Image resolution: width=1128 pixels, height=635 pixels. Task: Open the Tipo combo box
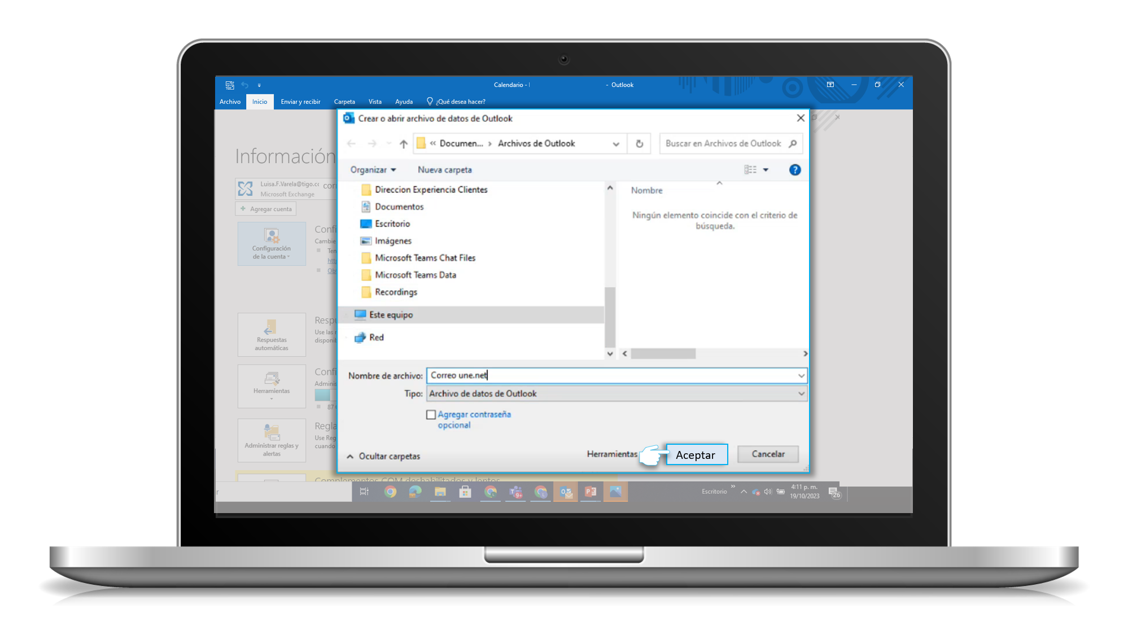click(x=617, y=393)
